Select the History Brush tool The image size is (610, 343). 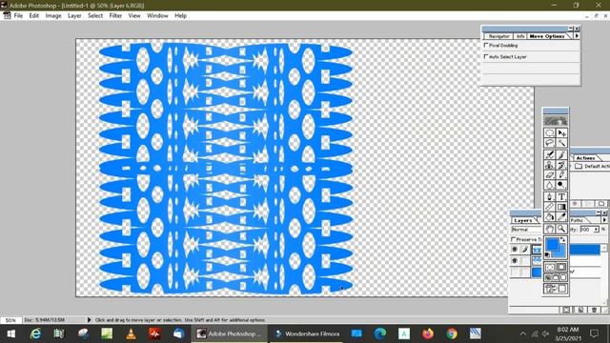pyautogui.click(x=561, y=165)
